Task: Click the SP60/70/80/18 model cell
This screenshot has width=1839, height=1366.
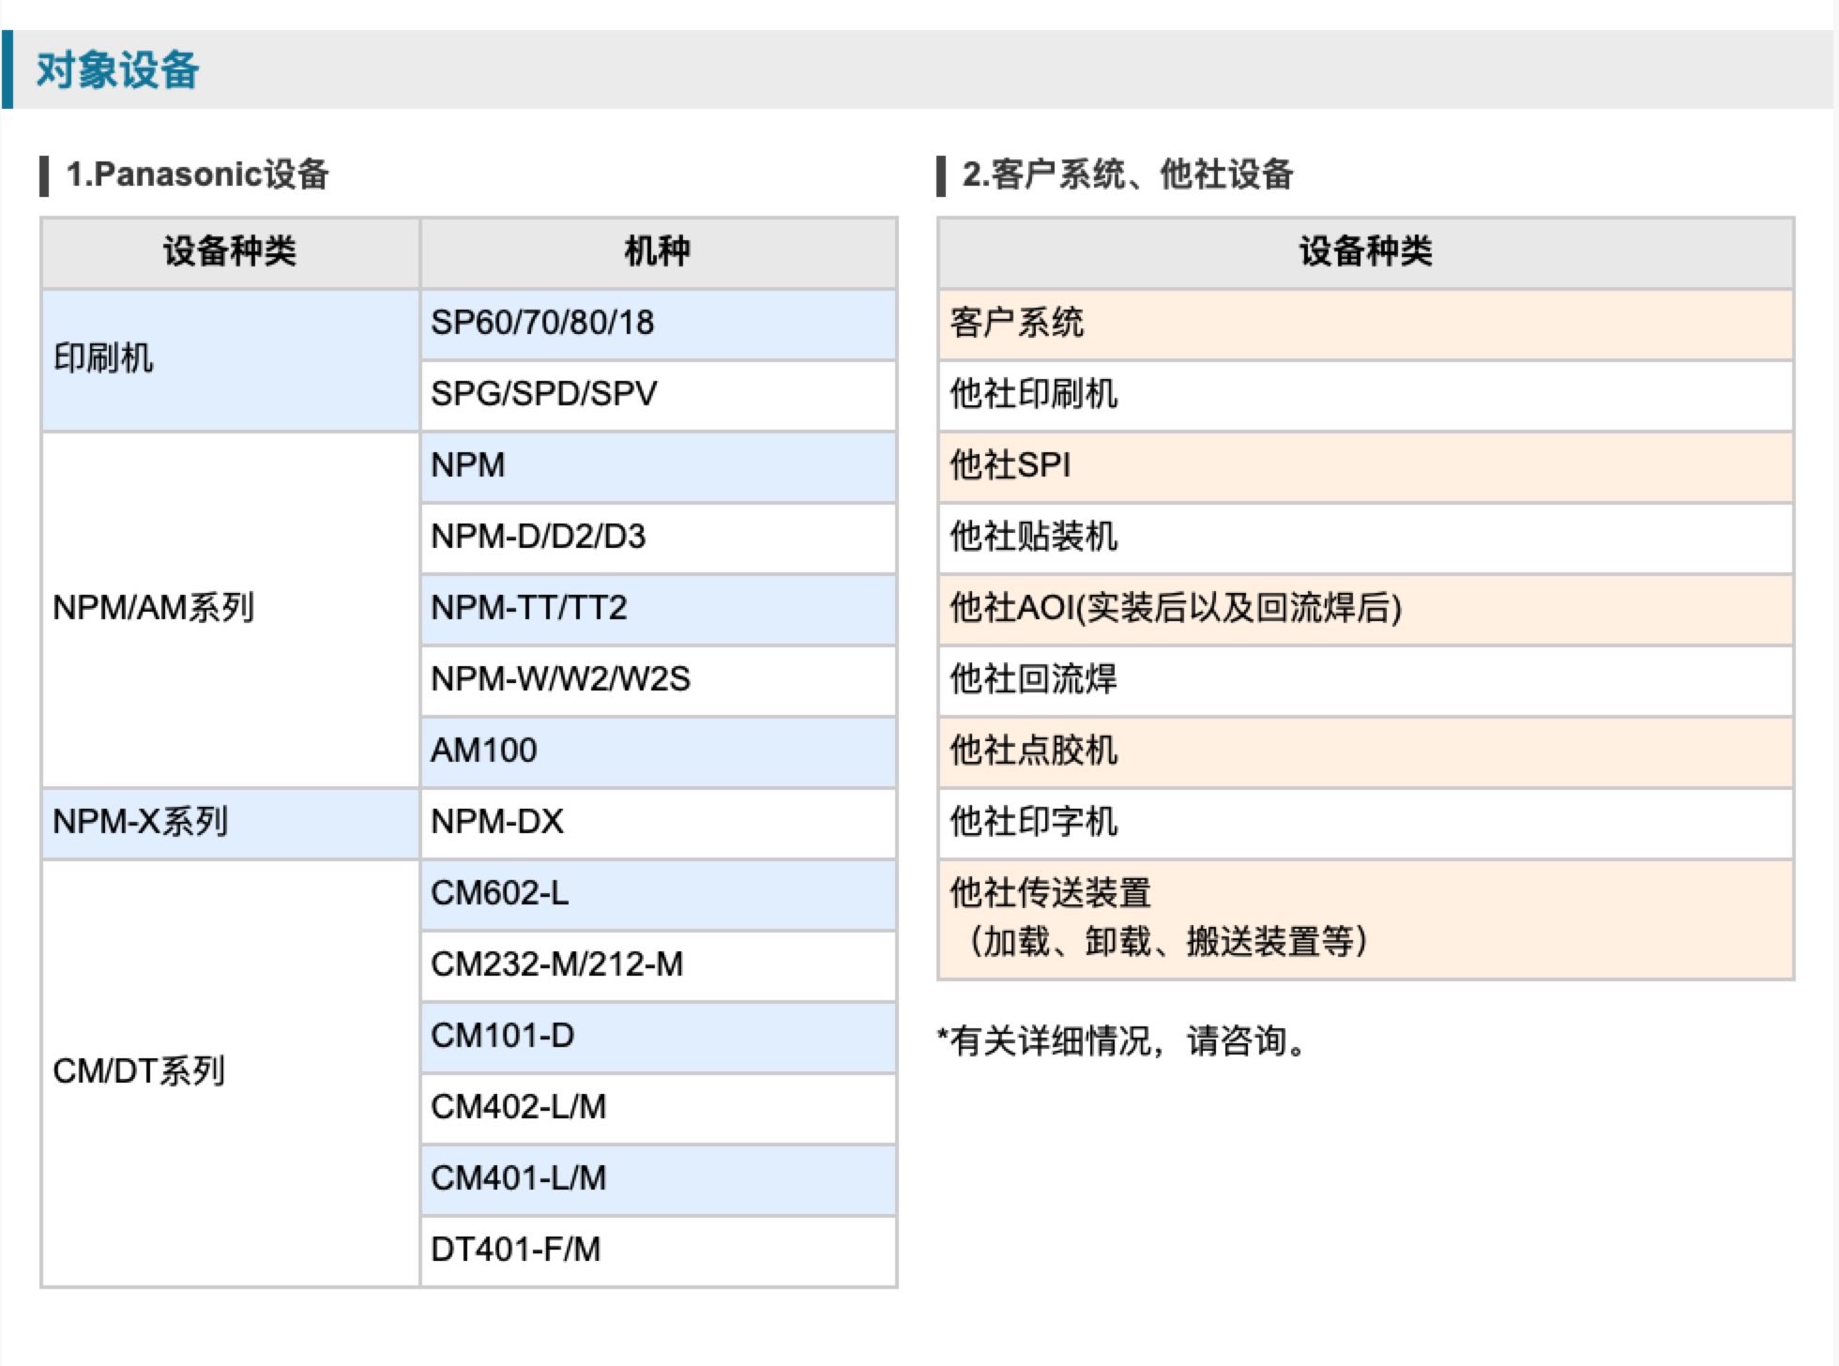Action: 658,324
